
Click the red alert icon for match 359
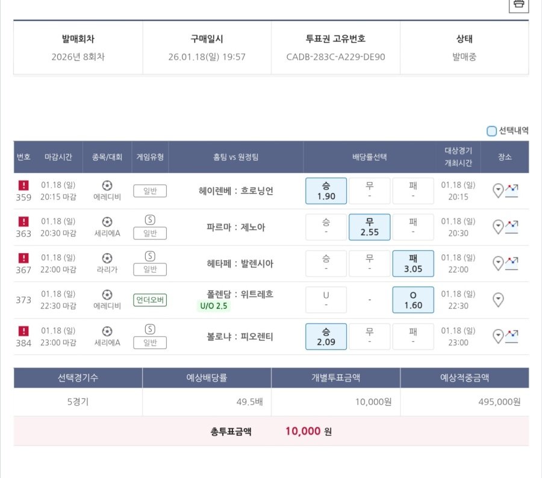(23, 185)
